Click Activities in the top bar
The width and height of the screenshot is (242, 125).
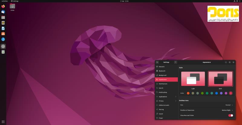click(x=5, y=1)
